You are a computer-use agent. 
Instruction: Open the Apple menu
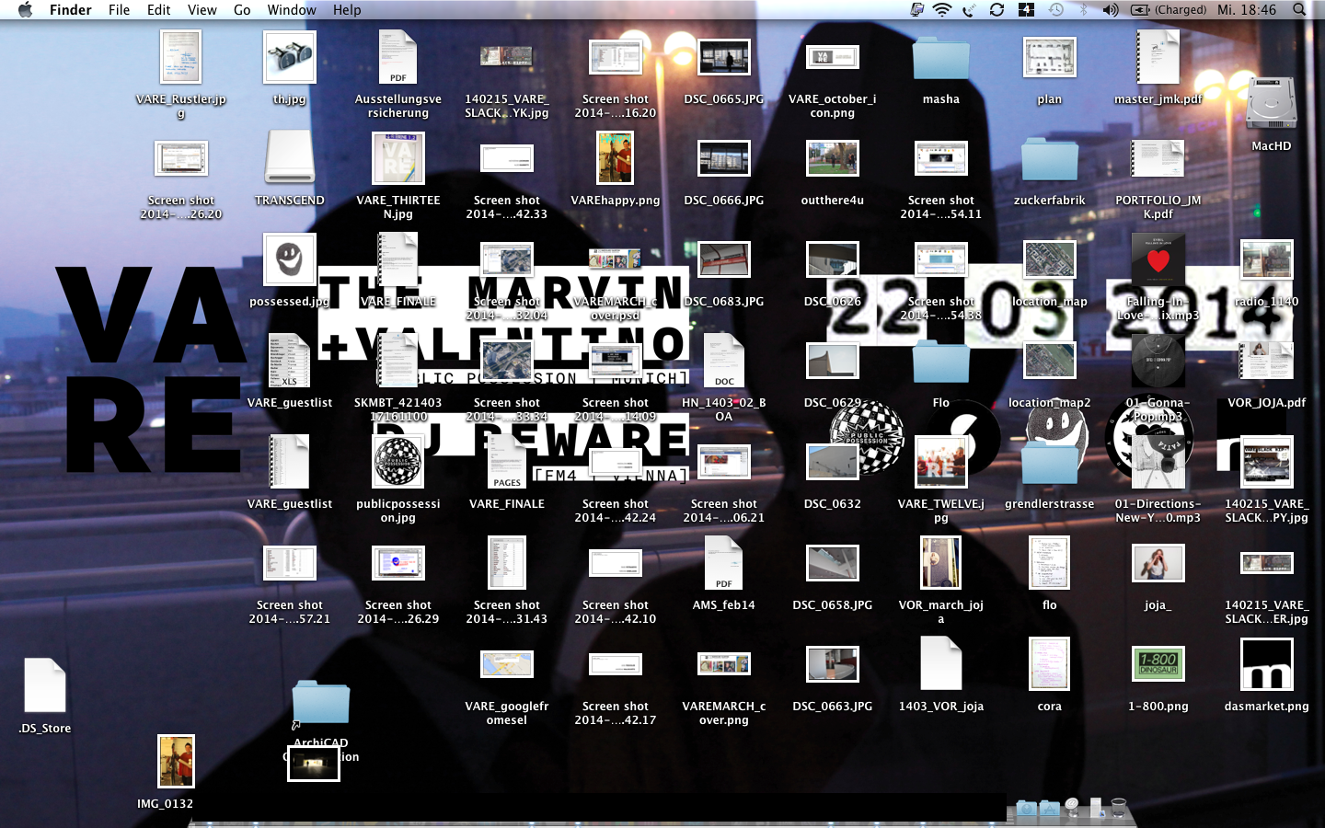click(25, 10)
